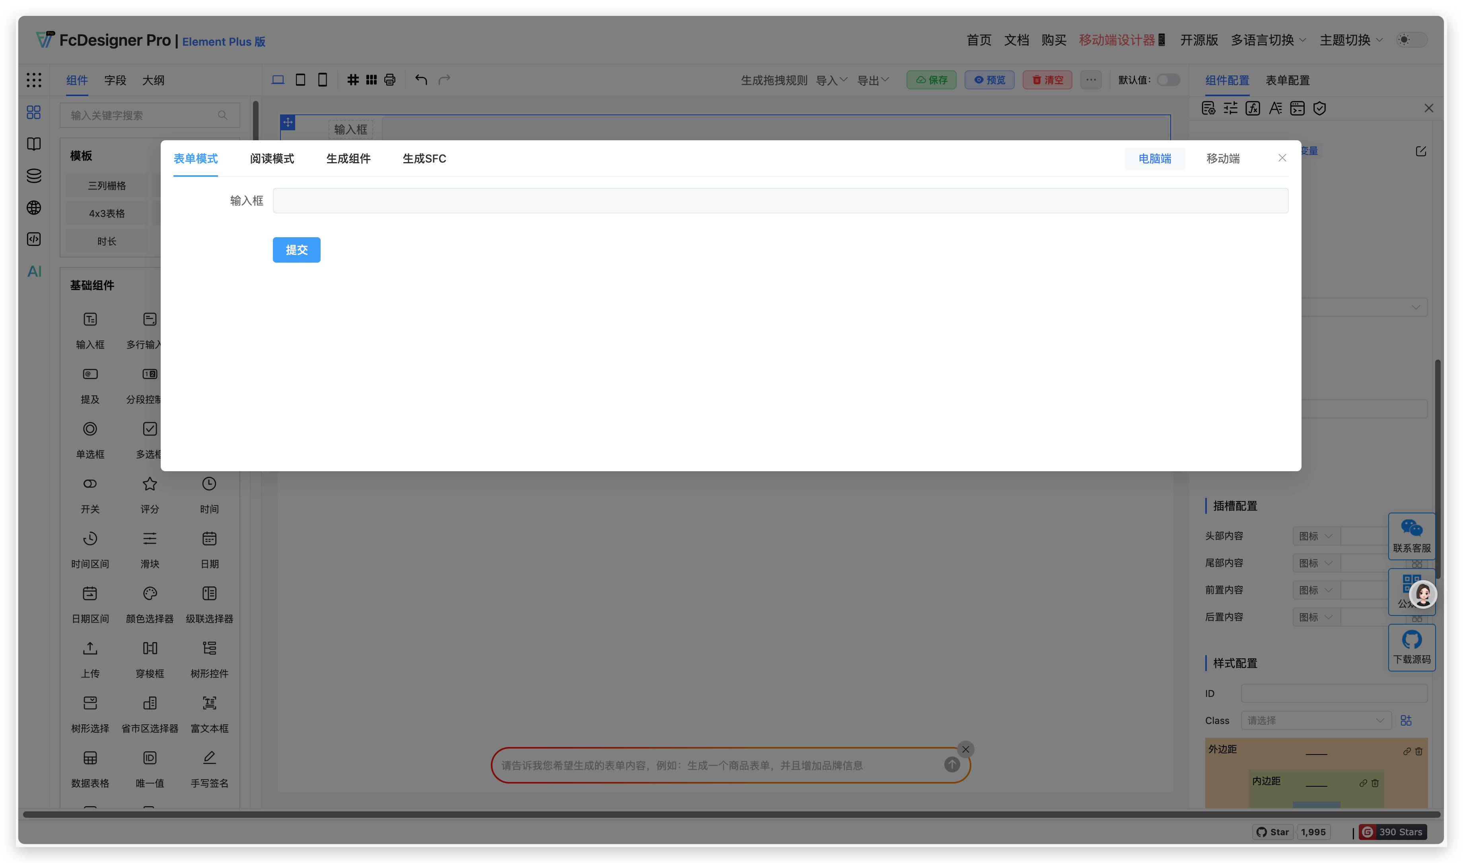Open the validation shield icon
Viewport: 1463px width, 863px height.
pyautogui.click(x=1320, y=108)
